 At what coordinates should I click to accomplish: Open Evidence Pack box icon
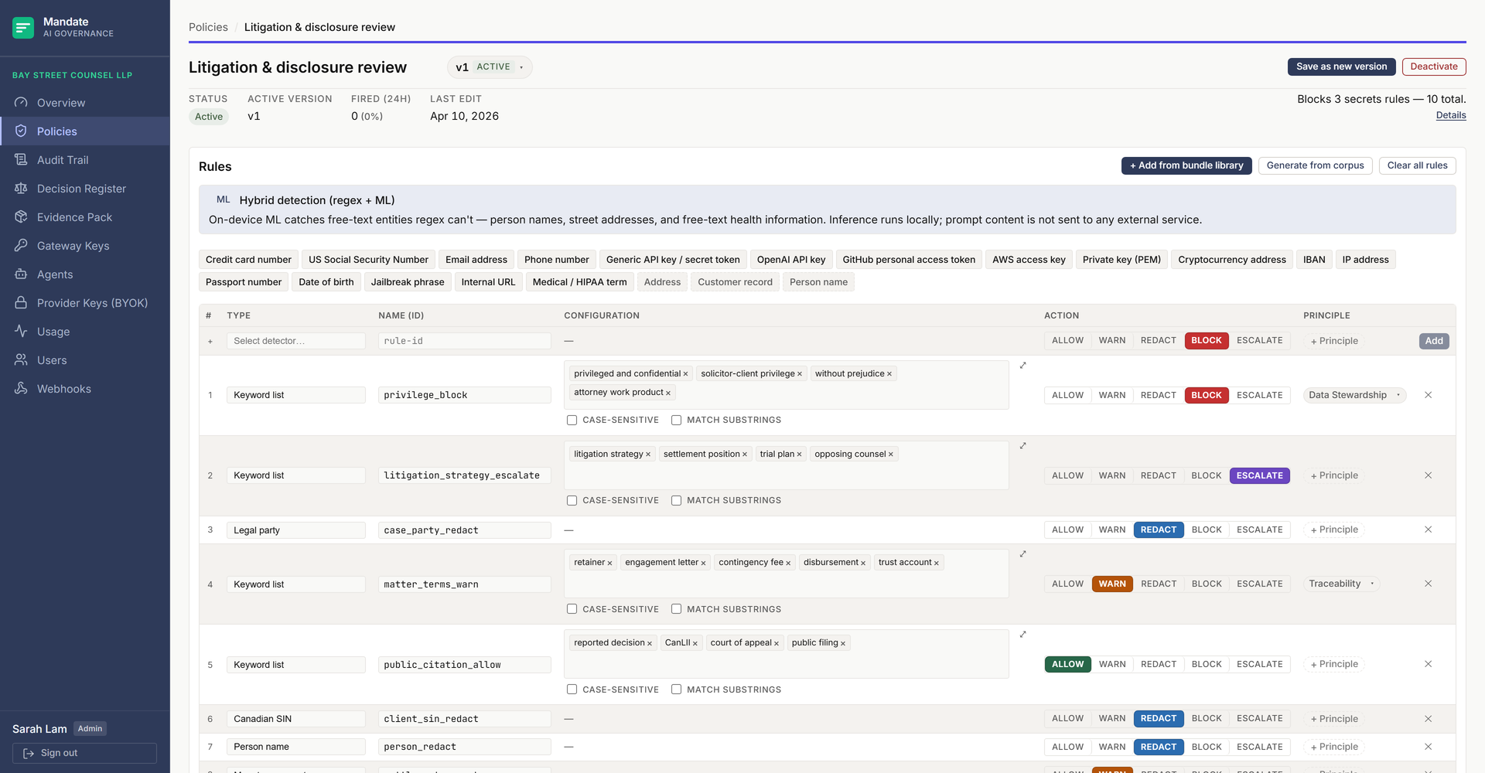coord(21,217)
